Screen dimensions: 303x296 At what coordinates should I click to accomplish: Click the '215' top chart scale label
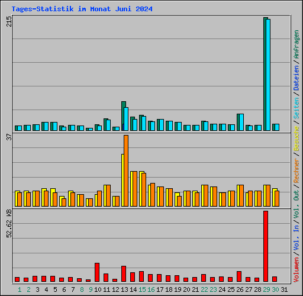pyautogui.click(x=9, y=21)
